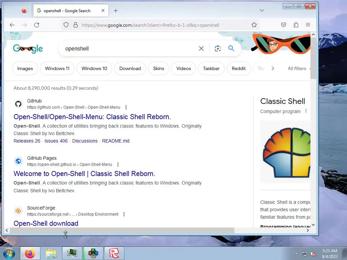Reload the page with the refresh icon
This screenshot has height=260, width=347.
coord(37,25)
